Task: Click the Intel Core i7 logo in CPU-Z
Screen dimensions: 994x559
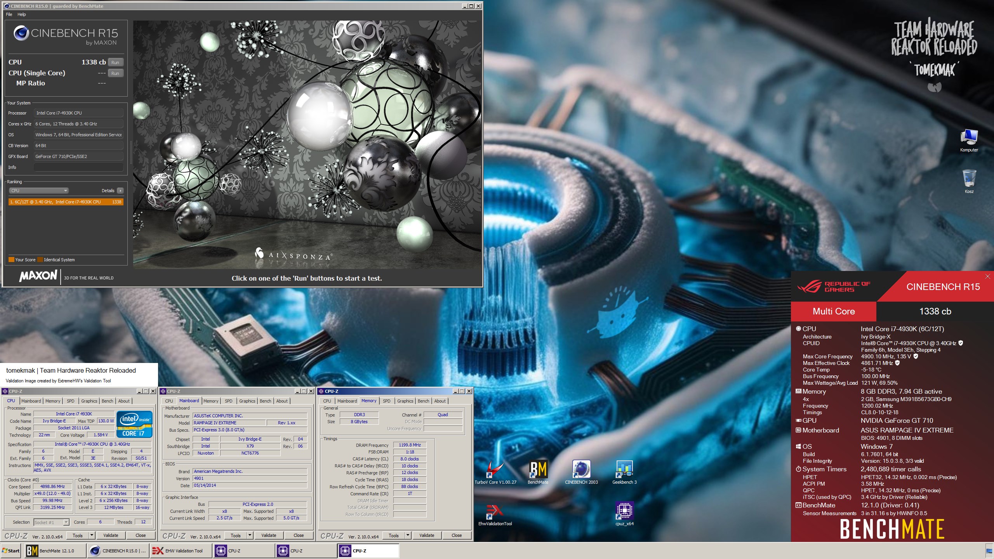Action: [134, 424]
